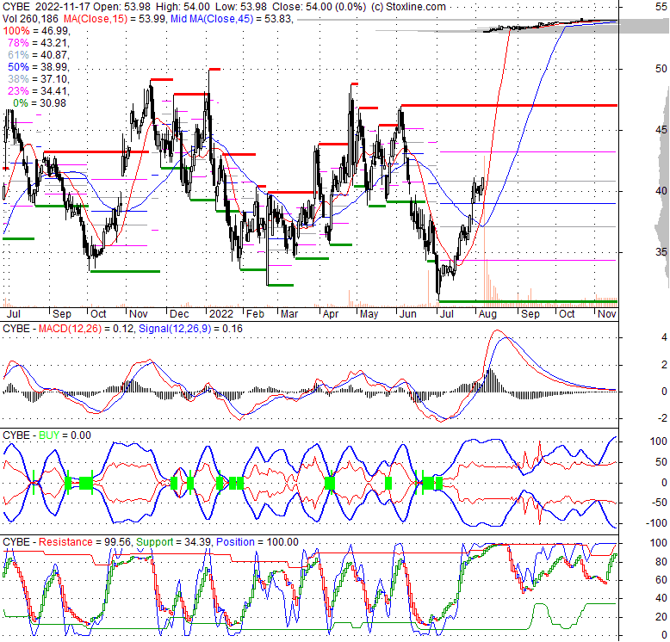Image resolution: width=670 pixels, height=642 pixels.
Task: Click the 'CYBE 2022-11-17' ticker date header
Action: pyautogui.click(x=46, y=7)
